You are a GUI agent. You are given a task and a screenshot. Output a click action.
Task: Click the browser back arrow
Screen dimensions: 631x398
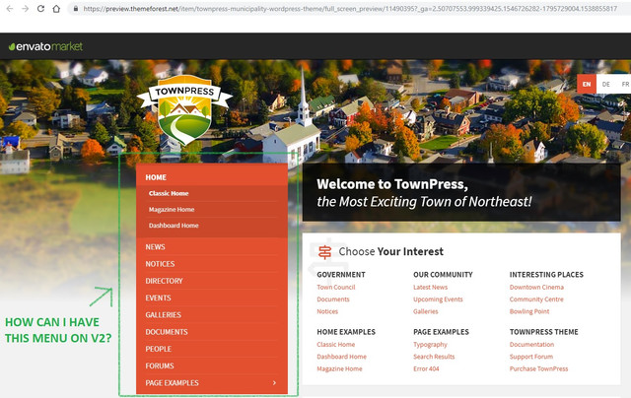(x=10, y=9)
